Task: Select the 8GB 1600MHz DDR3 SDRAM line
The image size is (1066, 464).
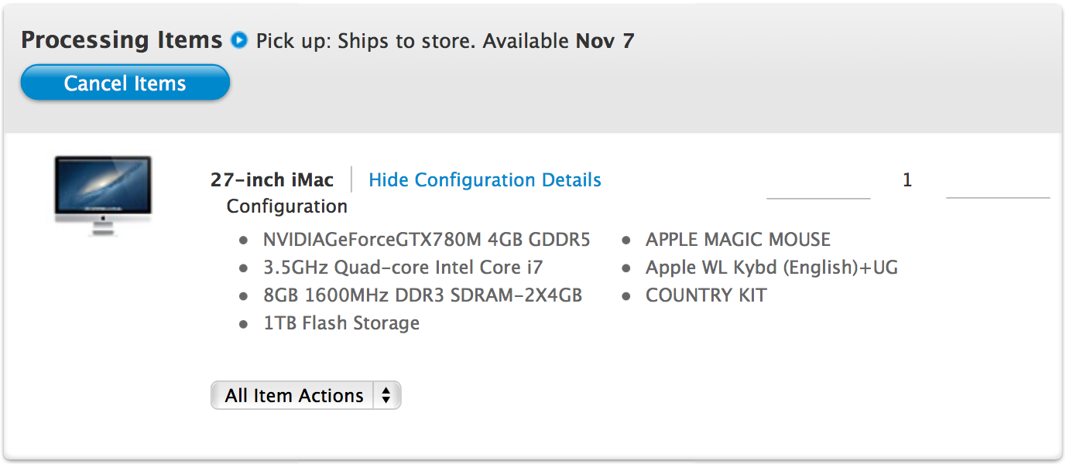Action: click(423, 295)
